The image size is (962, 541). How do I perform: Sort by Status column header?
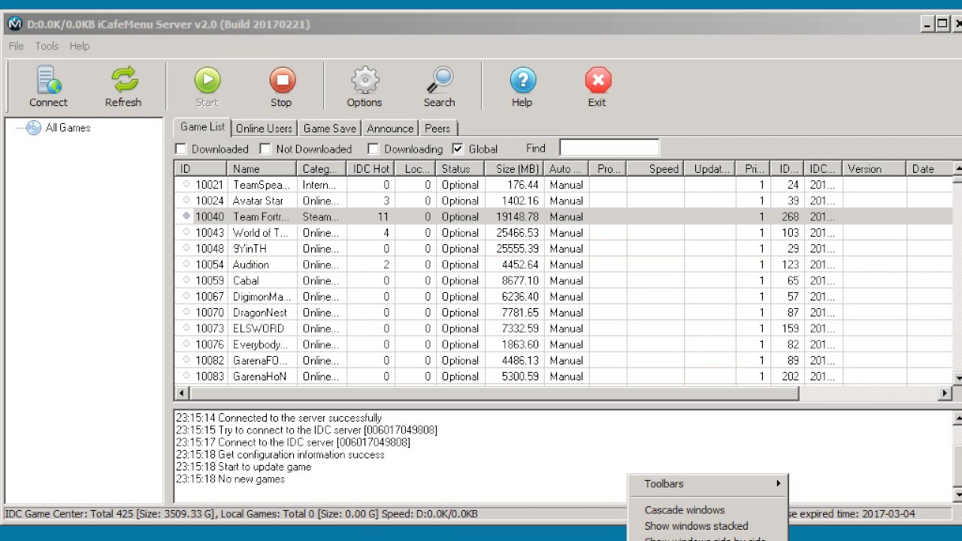click(x=458, y=169)
